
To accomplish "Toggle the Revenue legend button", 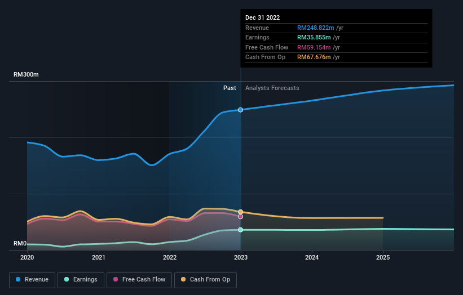I will 32,280.
